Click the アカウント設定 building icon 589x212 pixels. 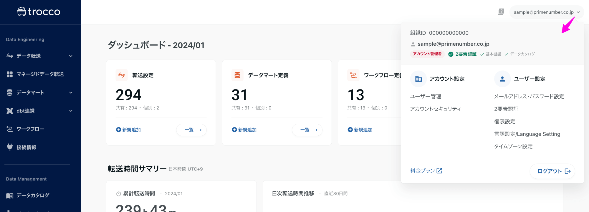418,79
